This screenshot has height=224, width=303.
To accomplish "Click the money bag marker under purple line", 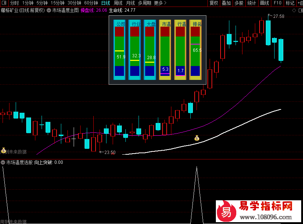I will pos(197,138).
